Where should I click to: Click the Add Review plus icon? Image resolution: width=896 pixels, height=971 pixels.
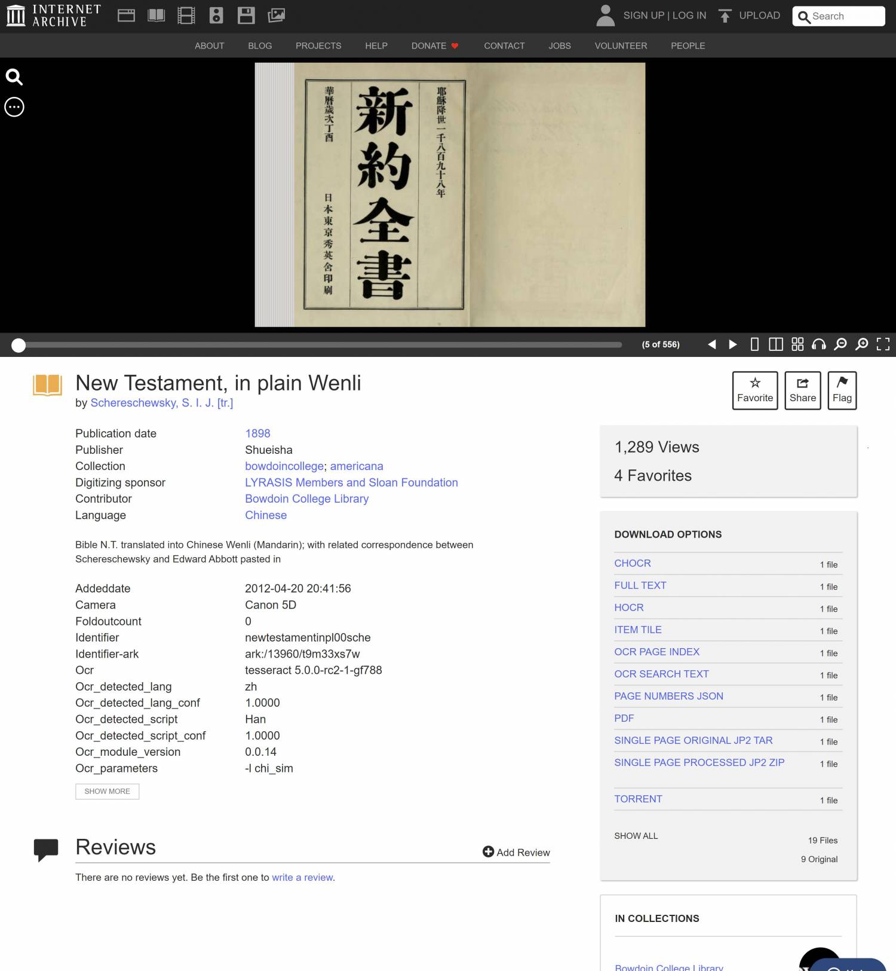click(488, 851)
